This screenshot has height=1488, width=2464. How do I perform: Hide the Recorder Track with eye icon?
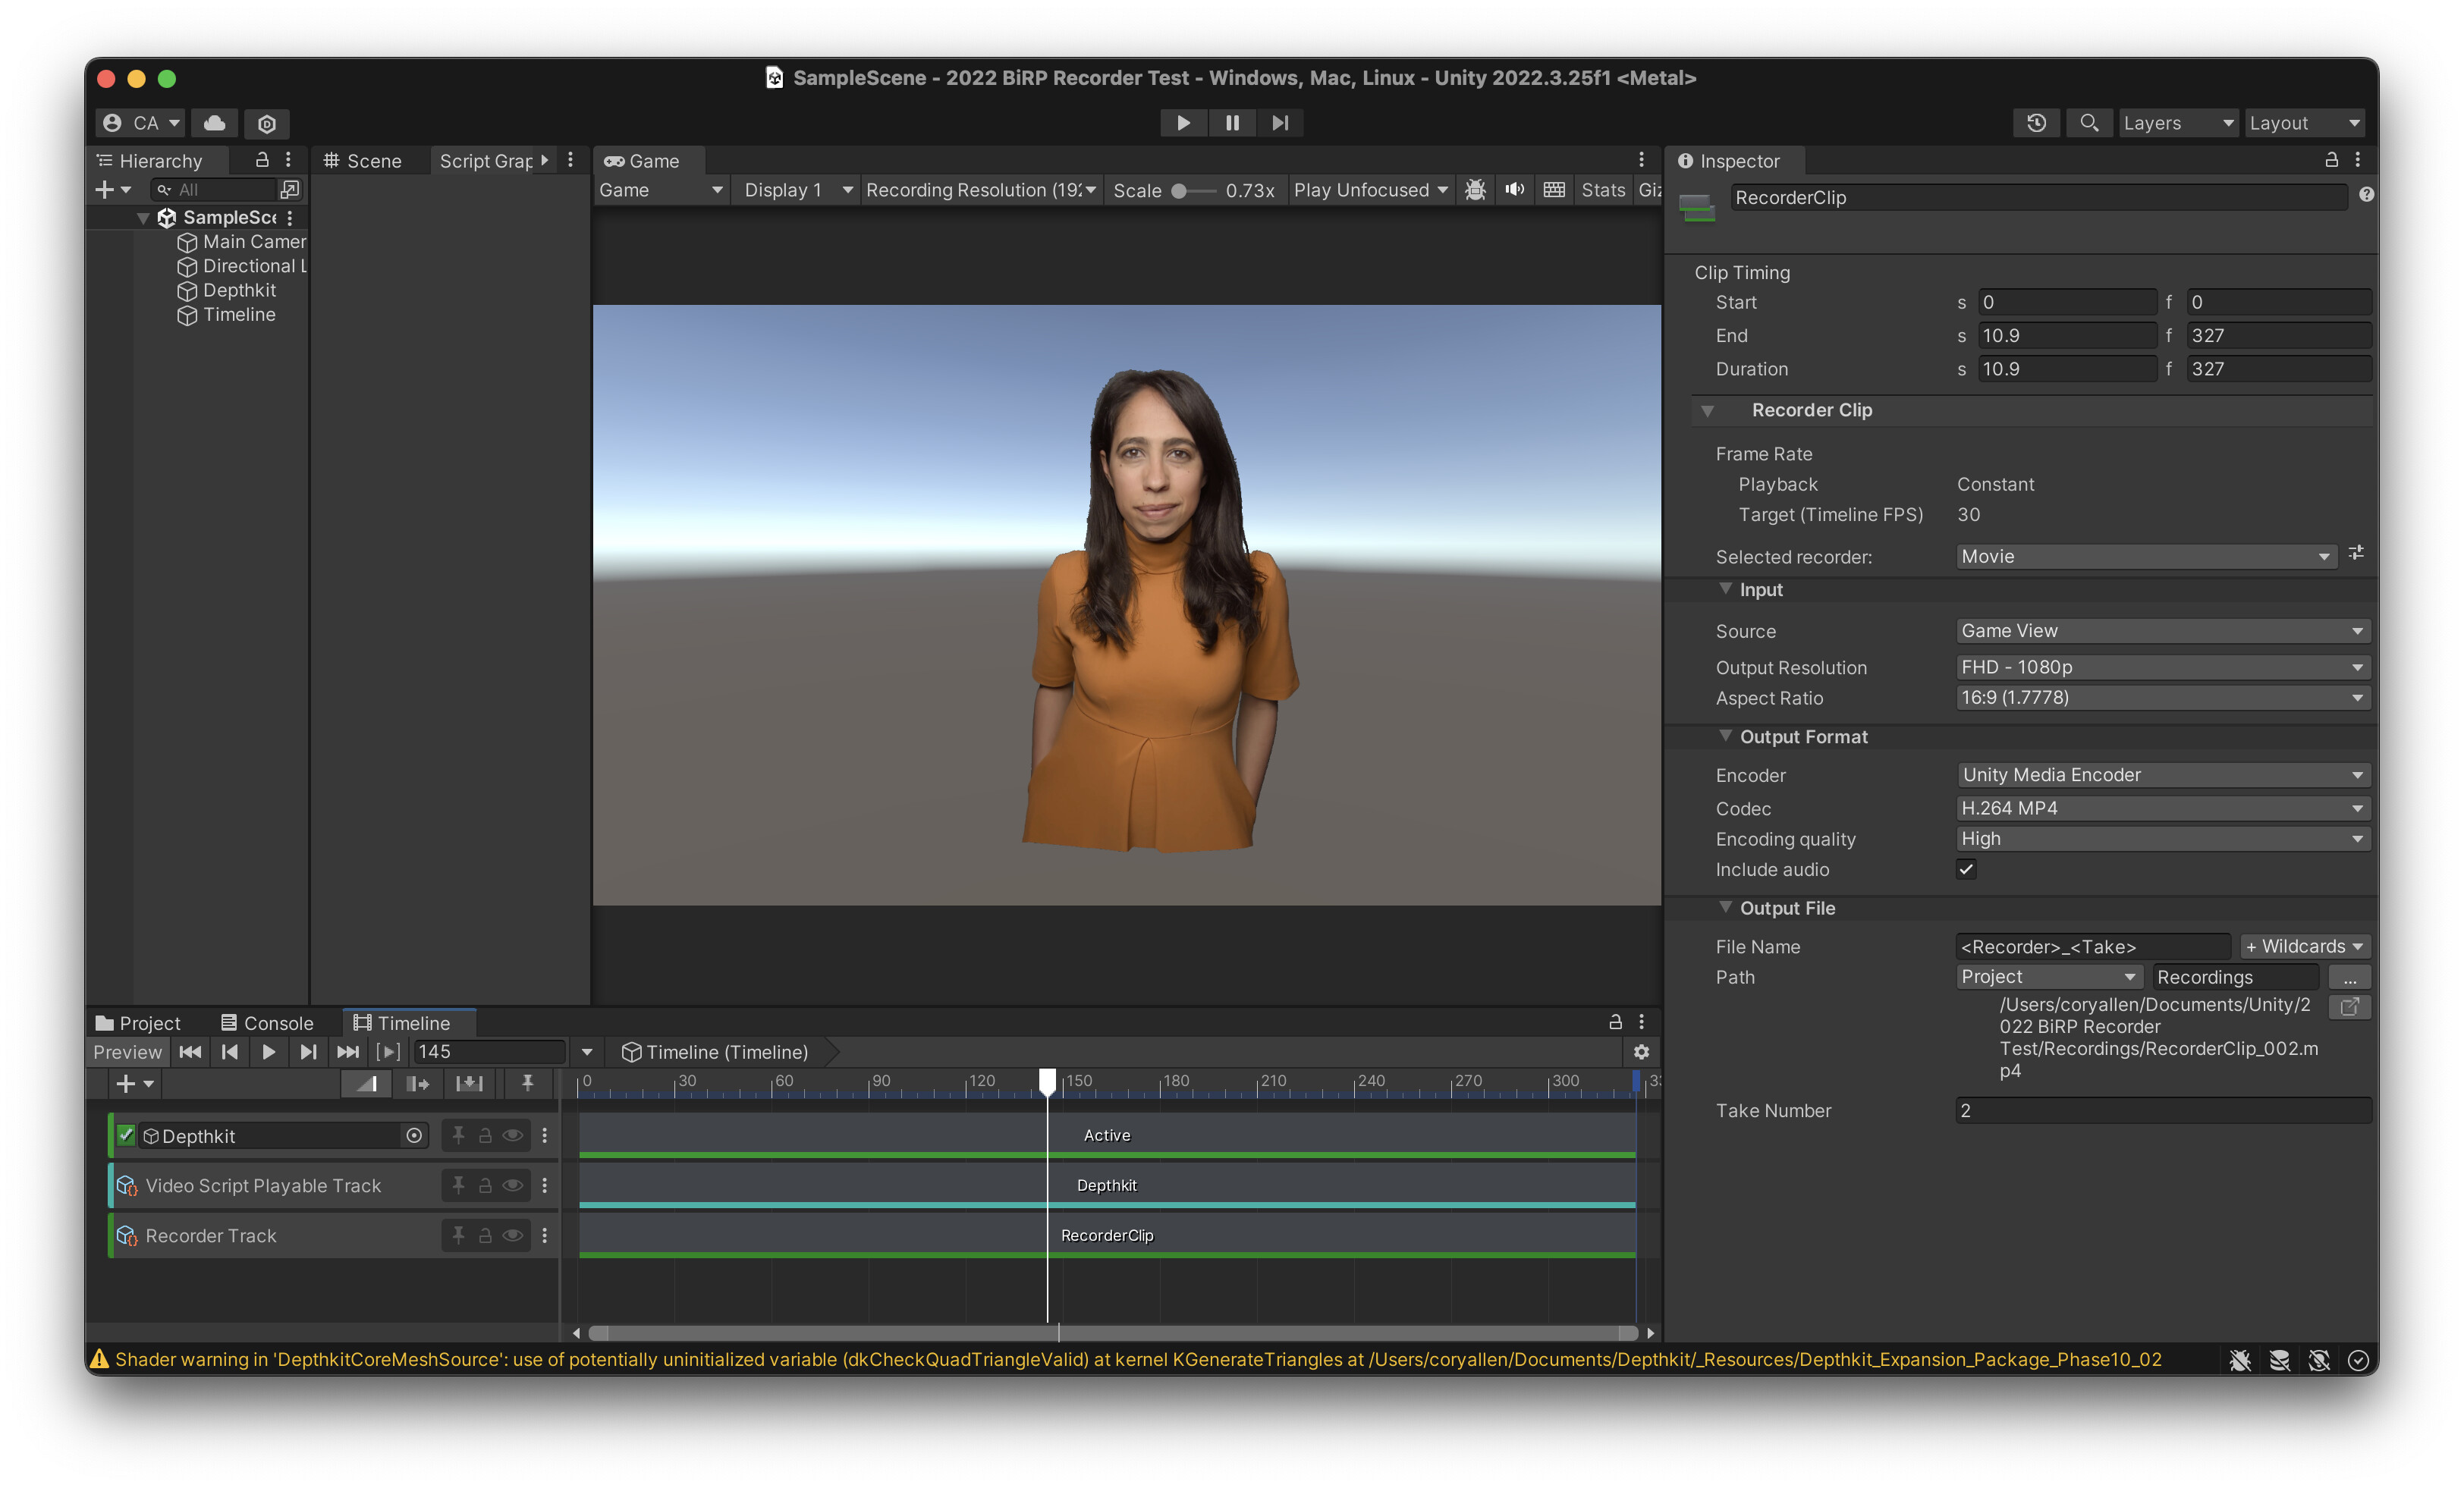(512, 1235)
